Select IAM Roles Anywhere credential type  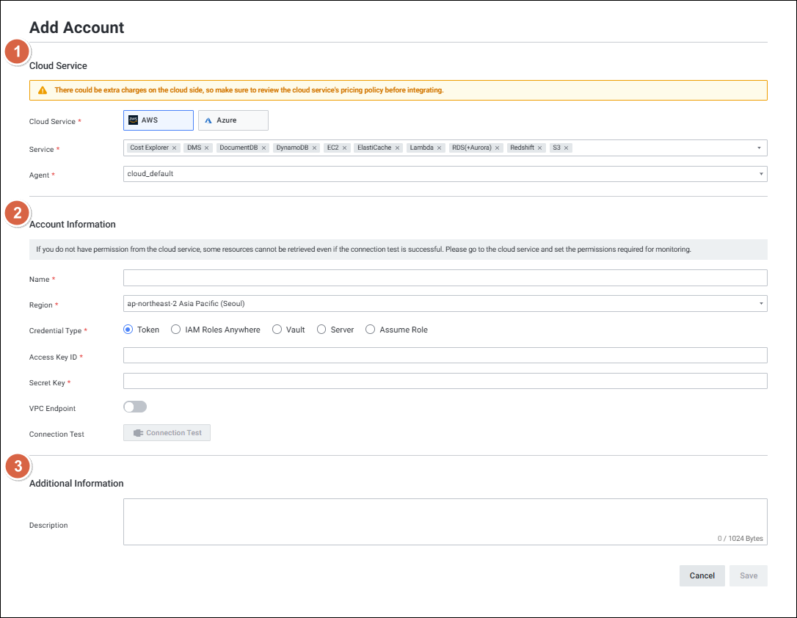click(176, 330)
